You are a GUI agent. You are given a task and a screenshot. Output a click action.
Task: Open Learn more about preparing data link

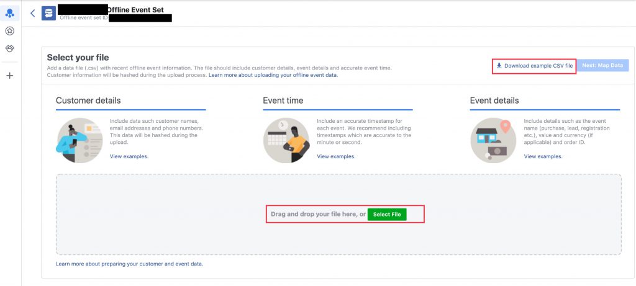click(129, 264)
